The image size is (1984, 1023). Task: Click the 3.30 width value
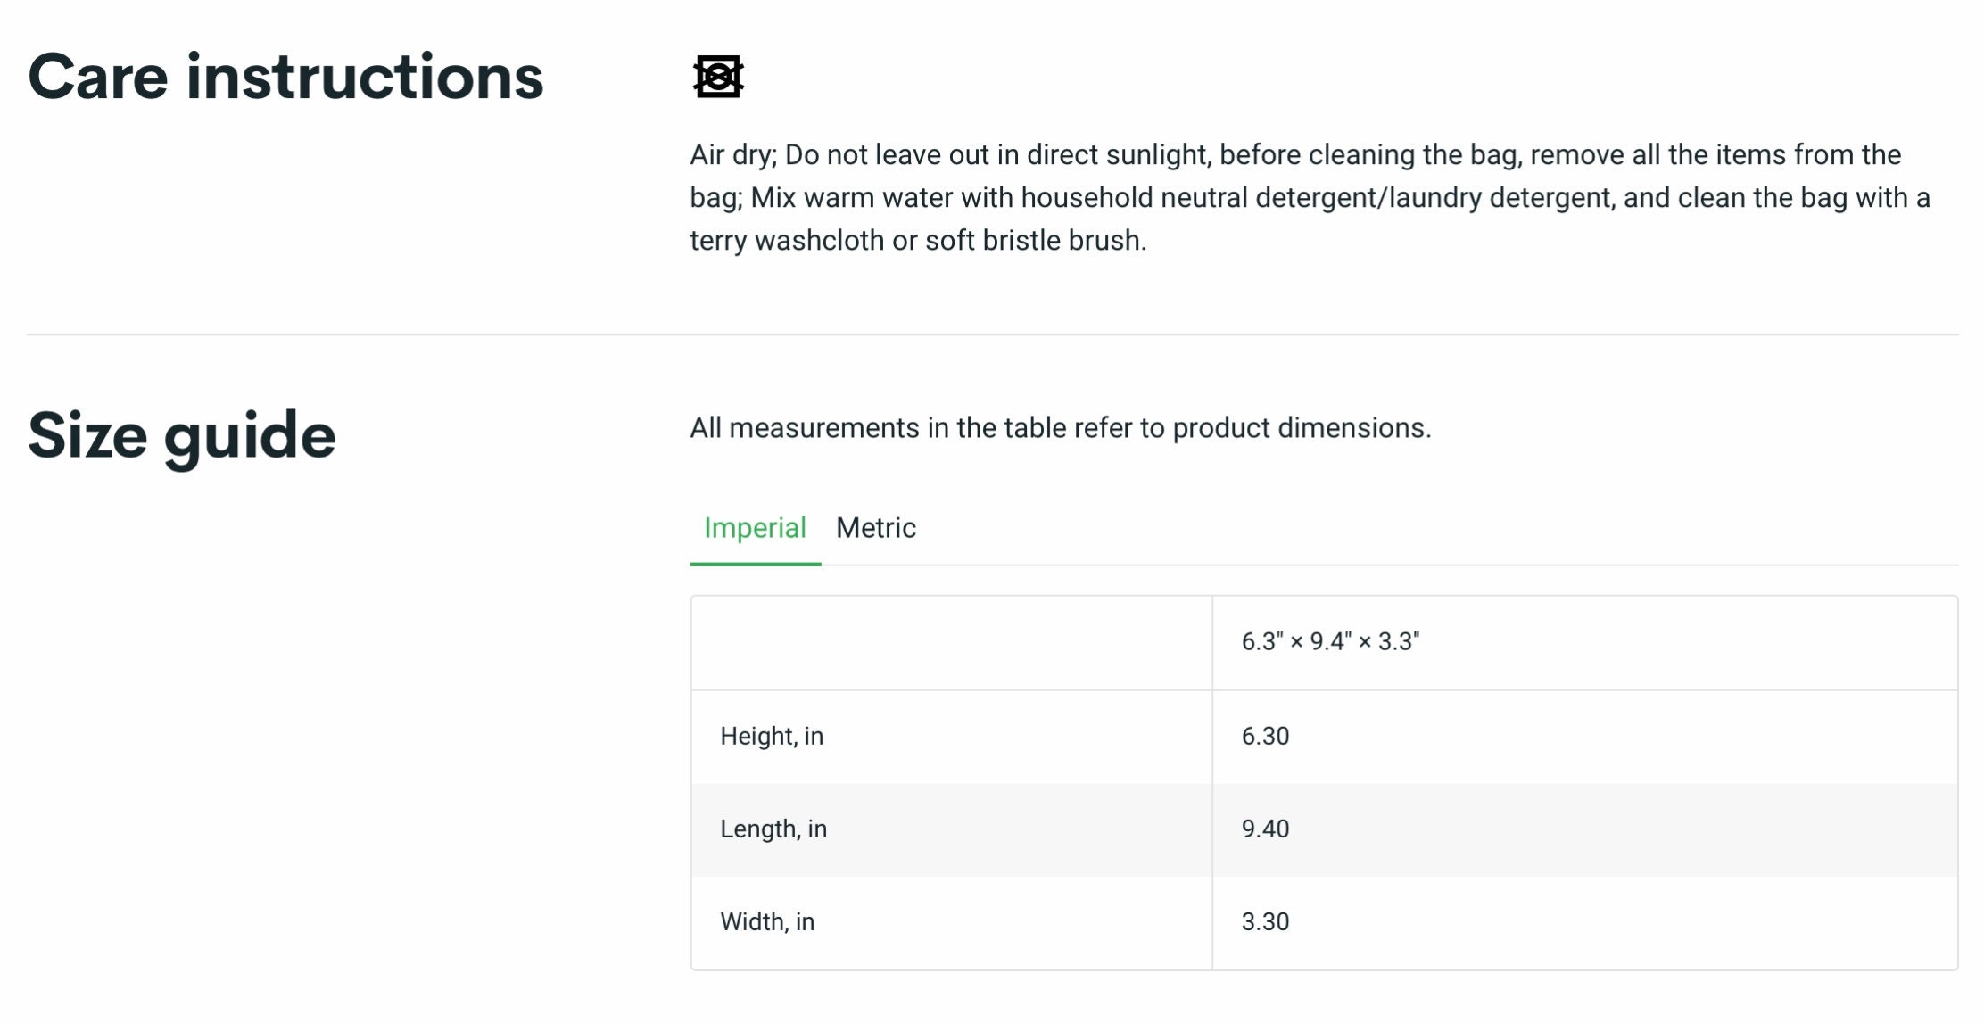pyautogui.click(x=1265, y=922)
